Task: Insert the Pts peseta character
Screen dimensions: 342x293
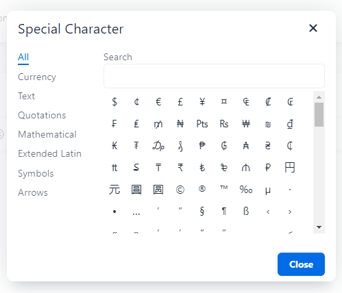Action: point(202,124)
